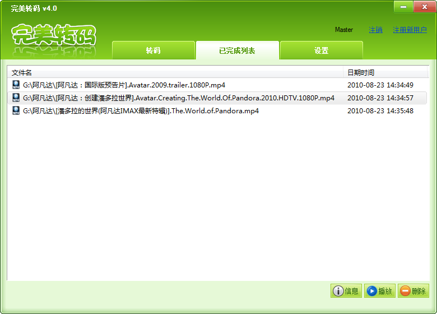Click the 删除 delete button
Image resolution: width=437 pixels, height=314 pixels.
point(413,291)
